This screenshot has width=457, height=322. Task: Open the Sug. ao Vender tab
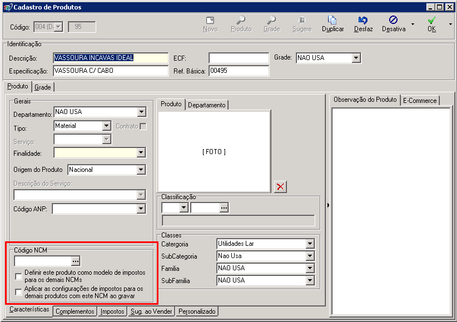(151, 311)
